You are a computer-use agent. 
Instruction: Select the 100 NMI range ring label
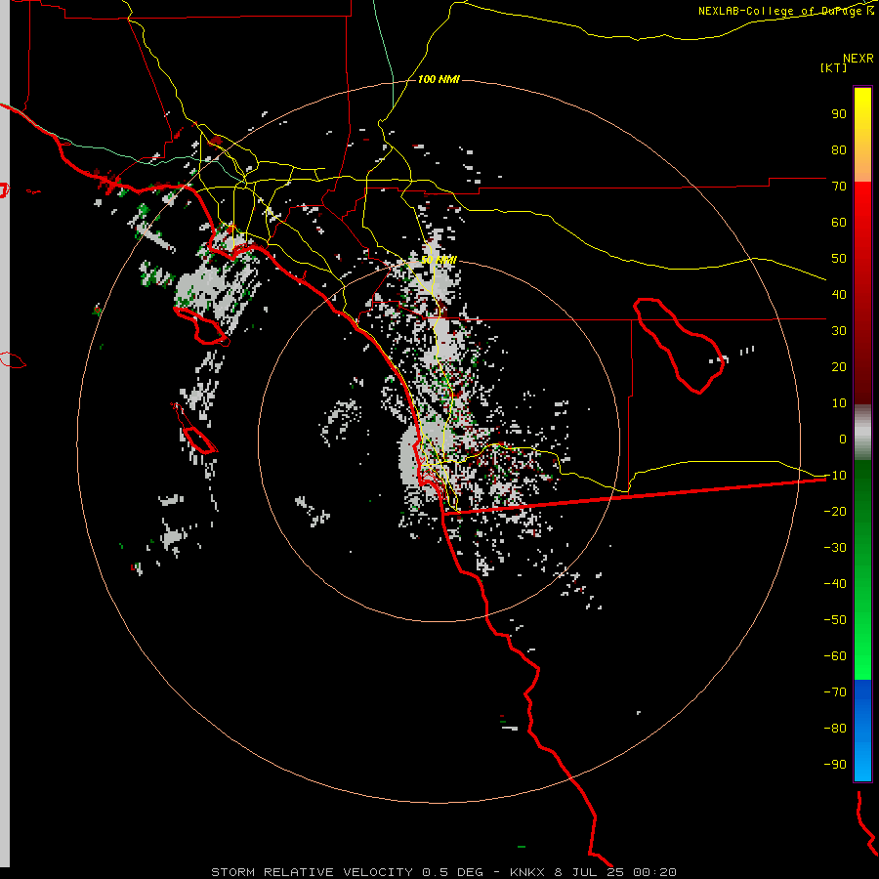tap(439, 79)
